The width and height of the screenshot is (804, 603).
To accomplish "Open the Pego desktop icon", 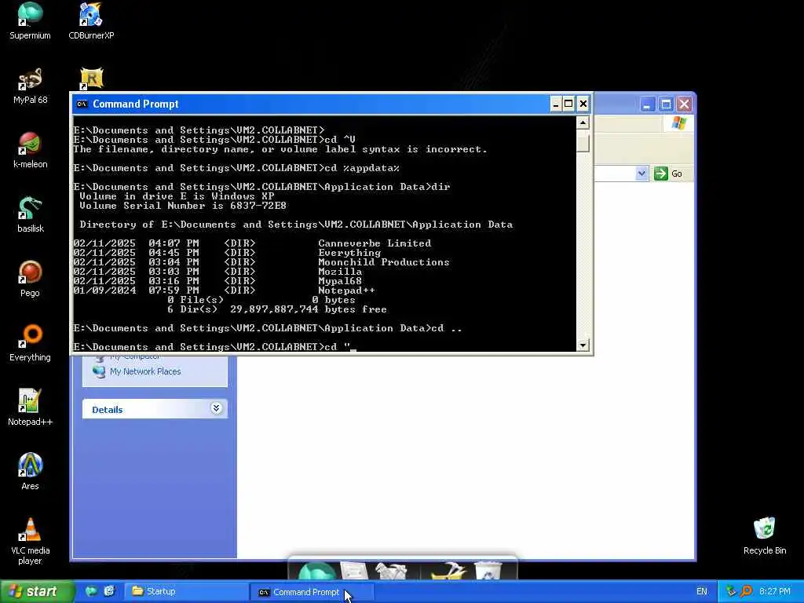I will tap(30, 280).
